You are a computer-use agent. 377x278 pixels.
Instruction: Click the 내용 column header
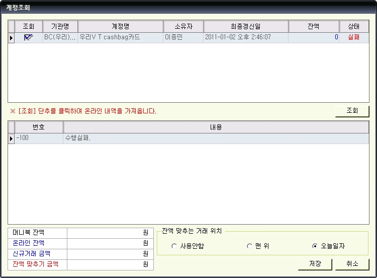(x=216, y=127)
